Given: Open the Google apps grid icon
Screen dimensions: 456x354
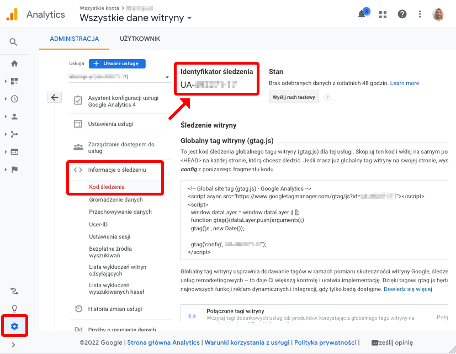Looking at the screenshot, I should pyautogui.click(x=383, y=14).
